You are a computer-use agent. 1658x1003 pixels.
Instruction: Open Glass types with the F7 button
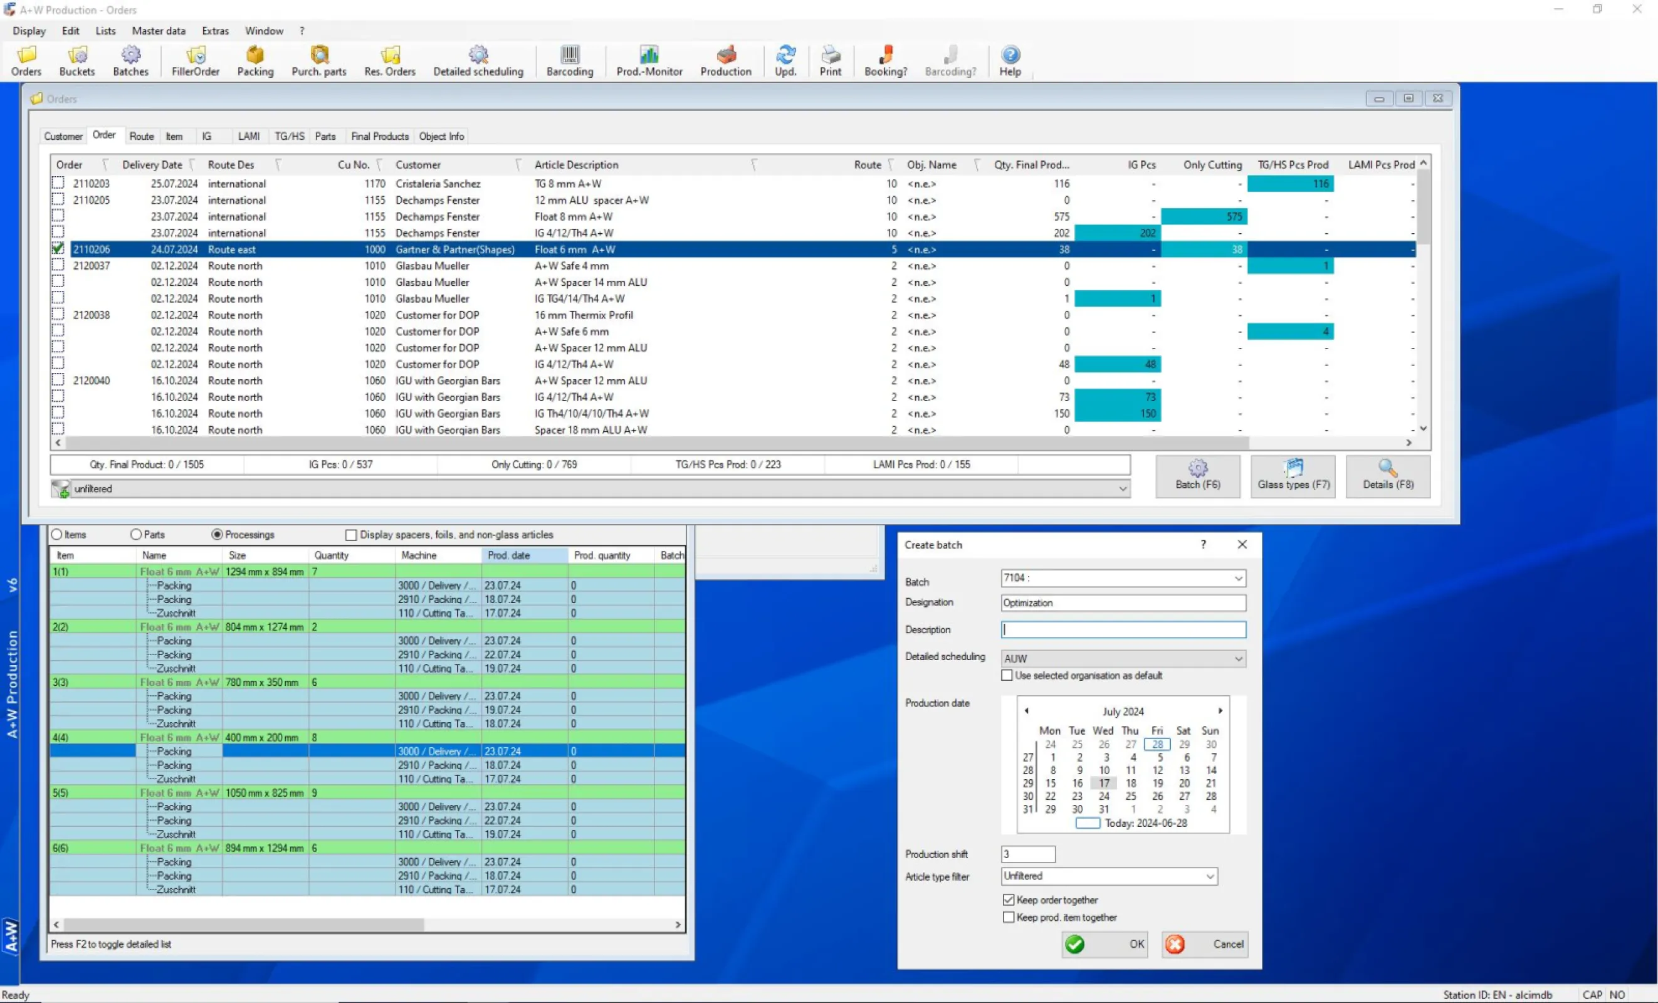1292,476
